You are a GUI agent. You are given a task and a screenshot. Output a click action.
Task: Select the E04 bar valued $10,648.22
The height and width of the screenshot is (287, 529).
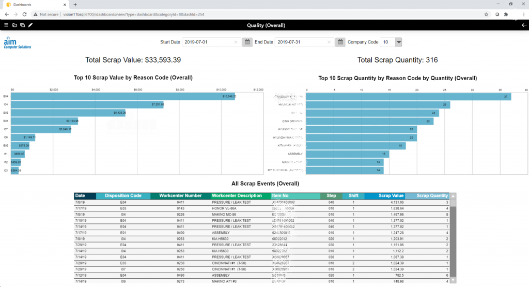pos(123,96)
